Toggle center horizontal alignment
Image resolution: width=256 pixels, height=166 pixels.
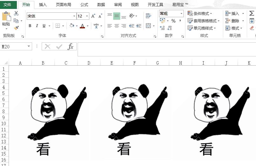click(117, 26)
